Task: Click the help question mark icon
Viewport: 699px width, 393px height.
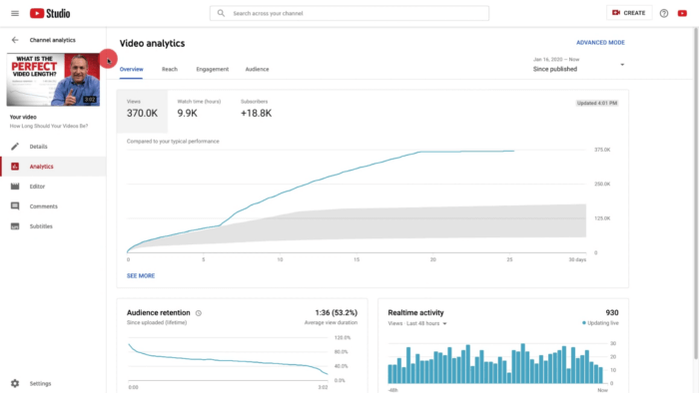Action: pos(664,13)
